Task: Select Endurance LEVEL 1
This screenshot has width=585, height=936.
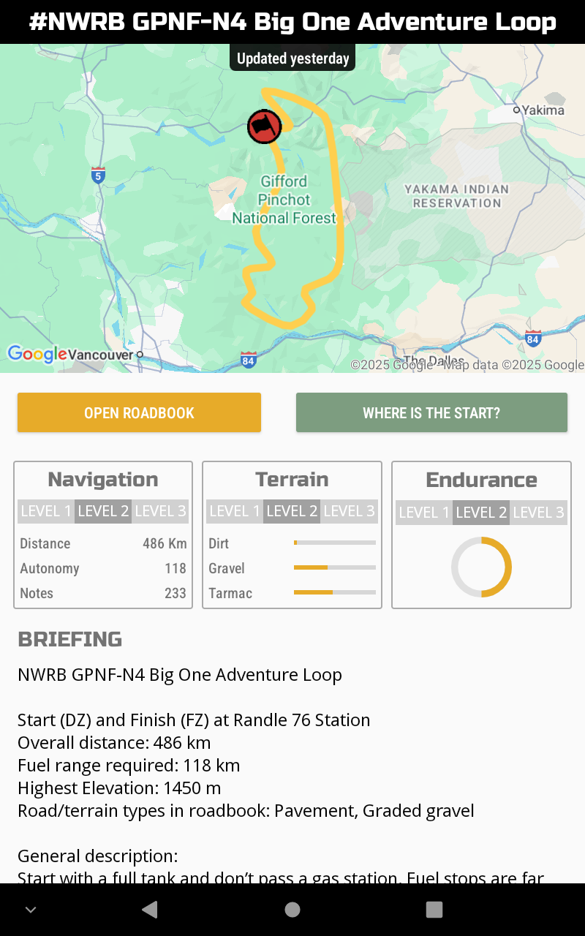Action: click(x=424, y=513)
